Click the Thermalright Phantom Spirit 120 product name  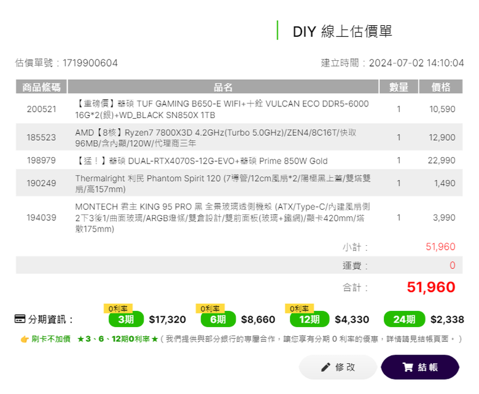click(x=223, y=183)
